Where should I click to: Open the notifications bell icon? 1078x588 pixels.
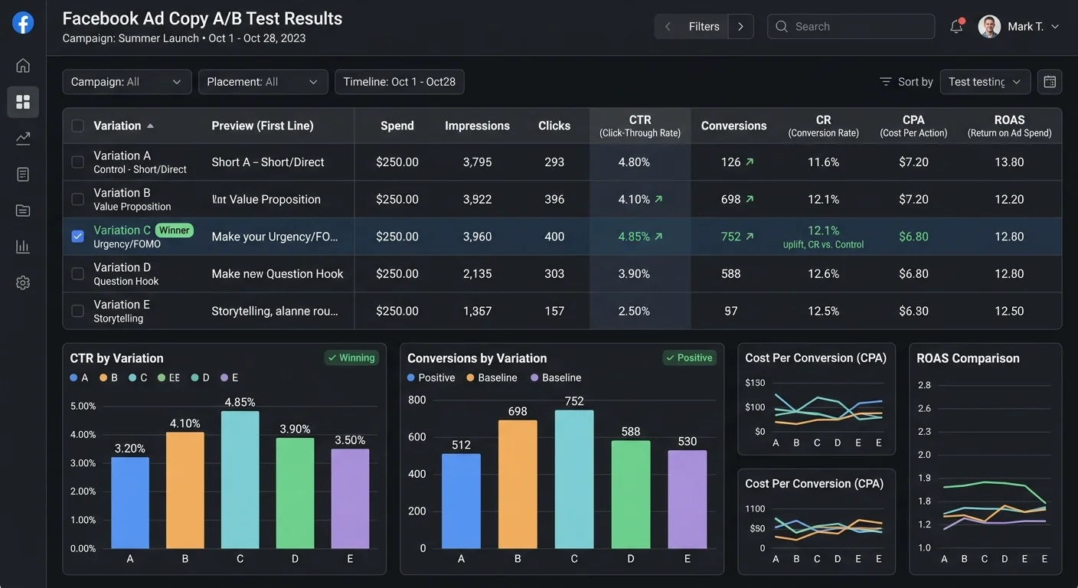coord(956,26)
